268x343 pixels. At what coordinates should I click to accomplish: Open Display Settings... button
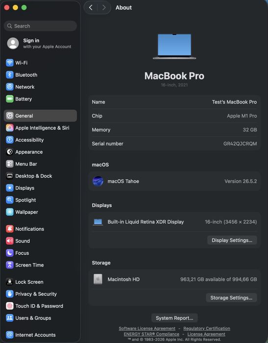pyautogui.click(x=232, y=240)
